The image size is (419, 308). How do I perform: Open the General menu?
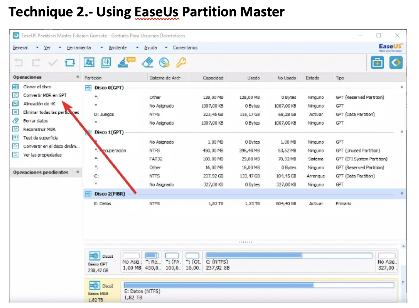click(x=20, y=48)
